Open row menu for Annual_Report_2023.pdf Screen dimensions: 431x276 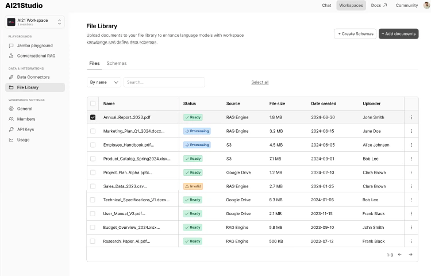pyautogui.click(x=411, y=117)
